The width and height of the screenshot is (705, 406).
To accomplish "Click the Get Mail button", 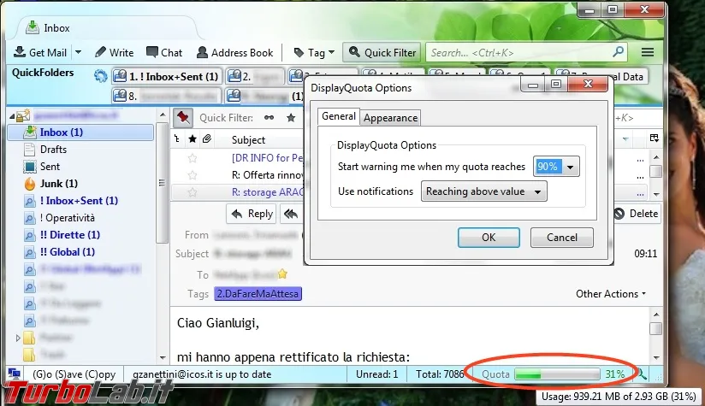I will coord(40,52).
